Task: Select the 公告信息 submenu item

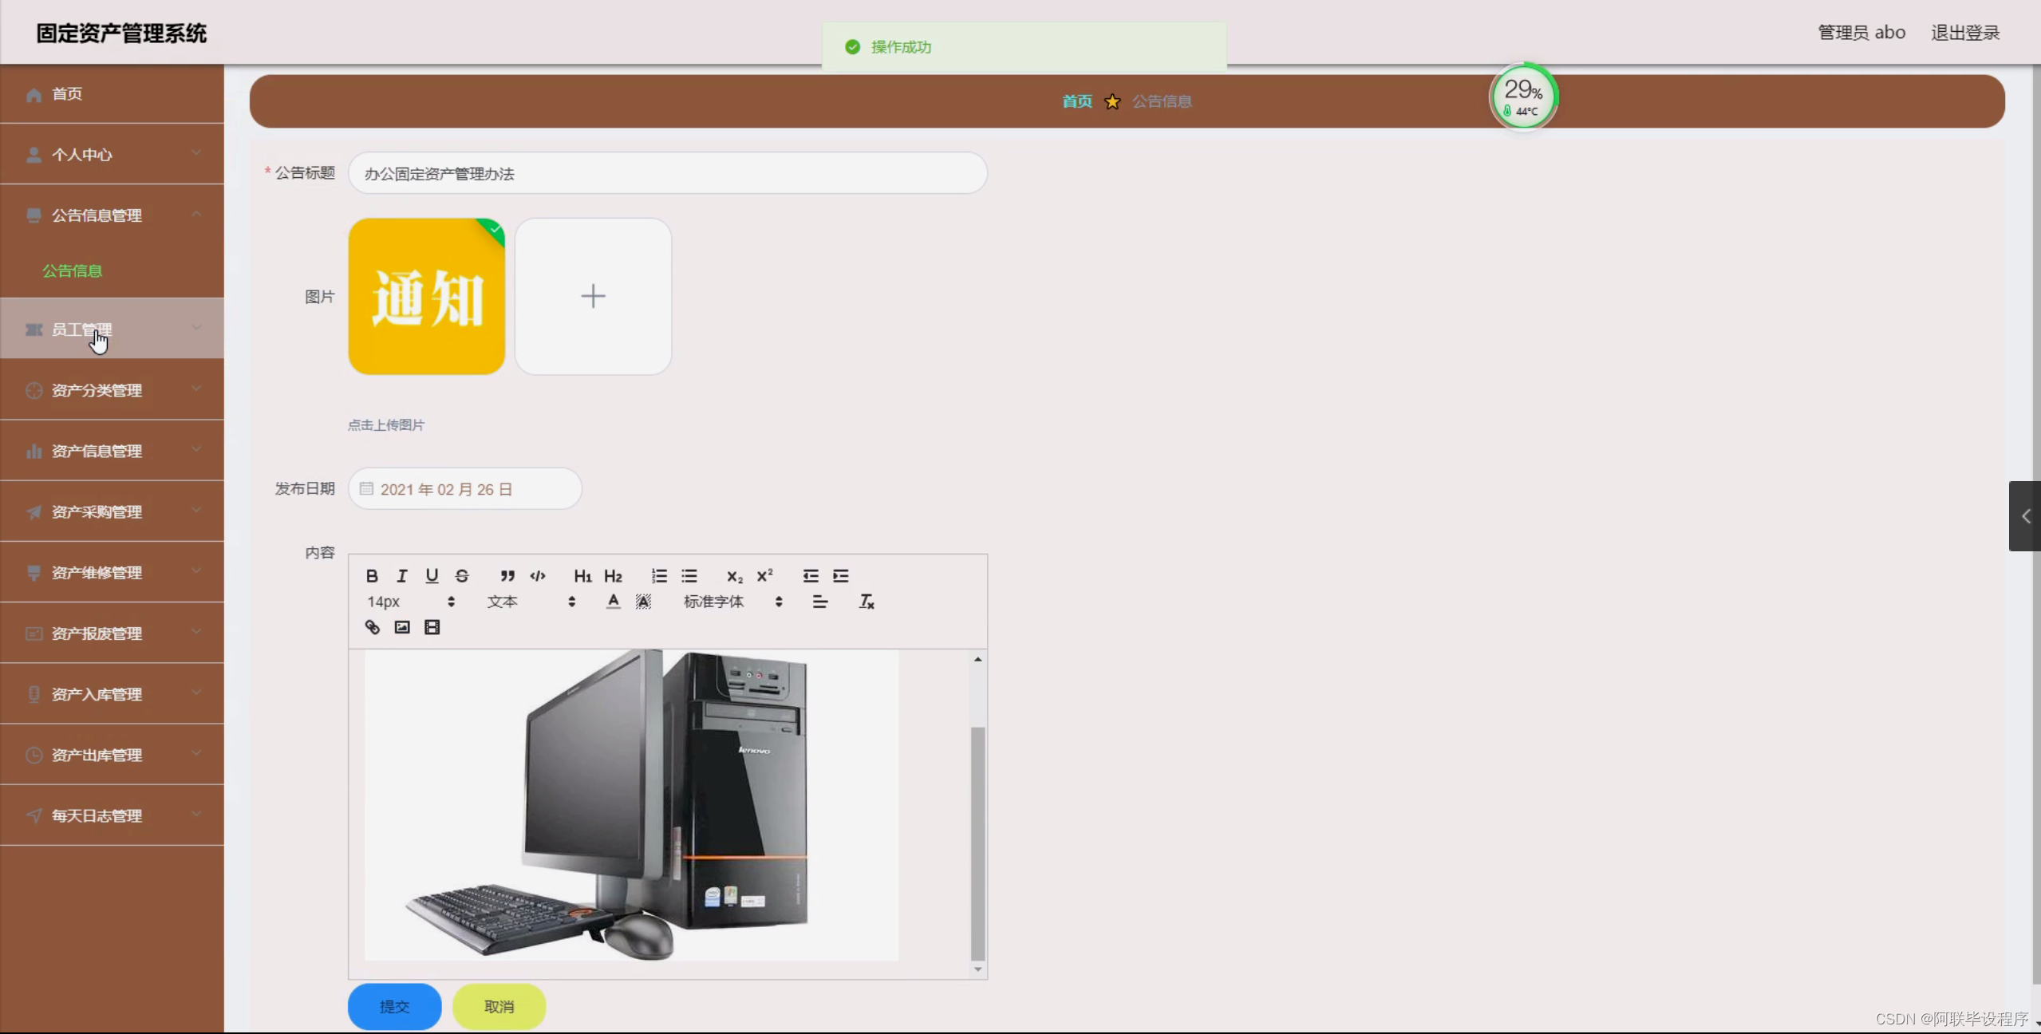Action: tap(73, 271)
